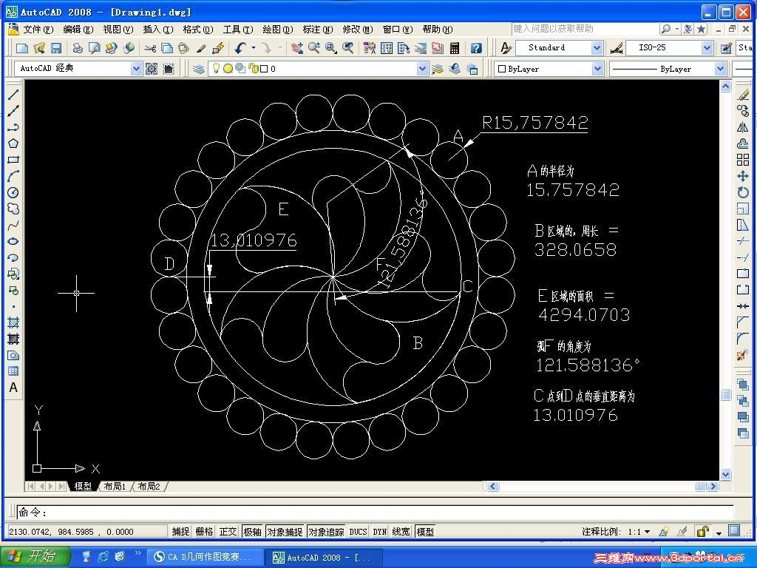The width and height of the screenshot is (757, 568).
Task: Switch to the 布局2 tab
Action: point(149,487)
